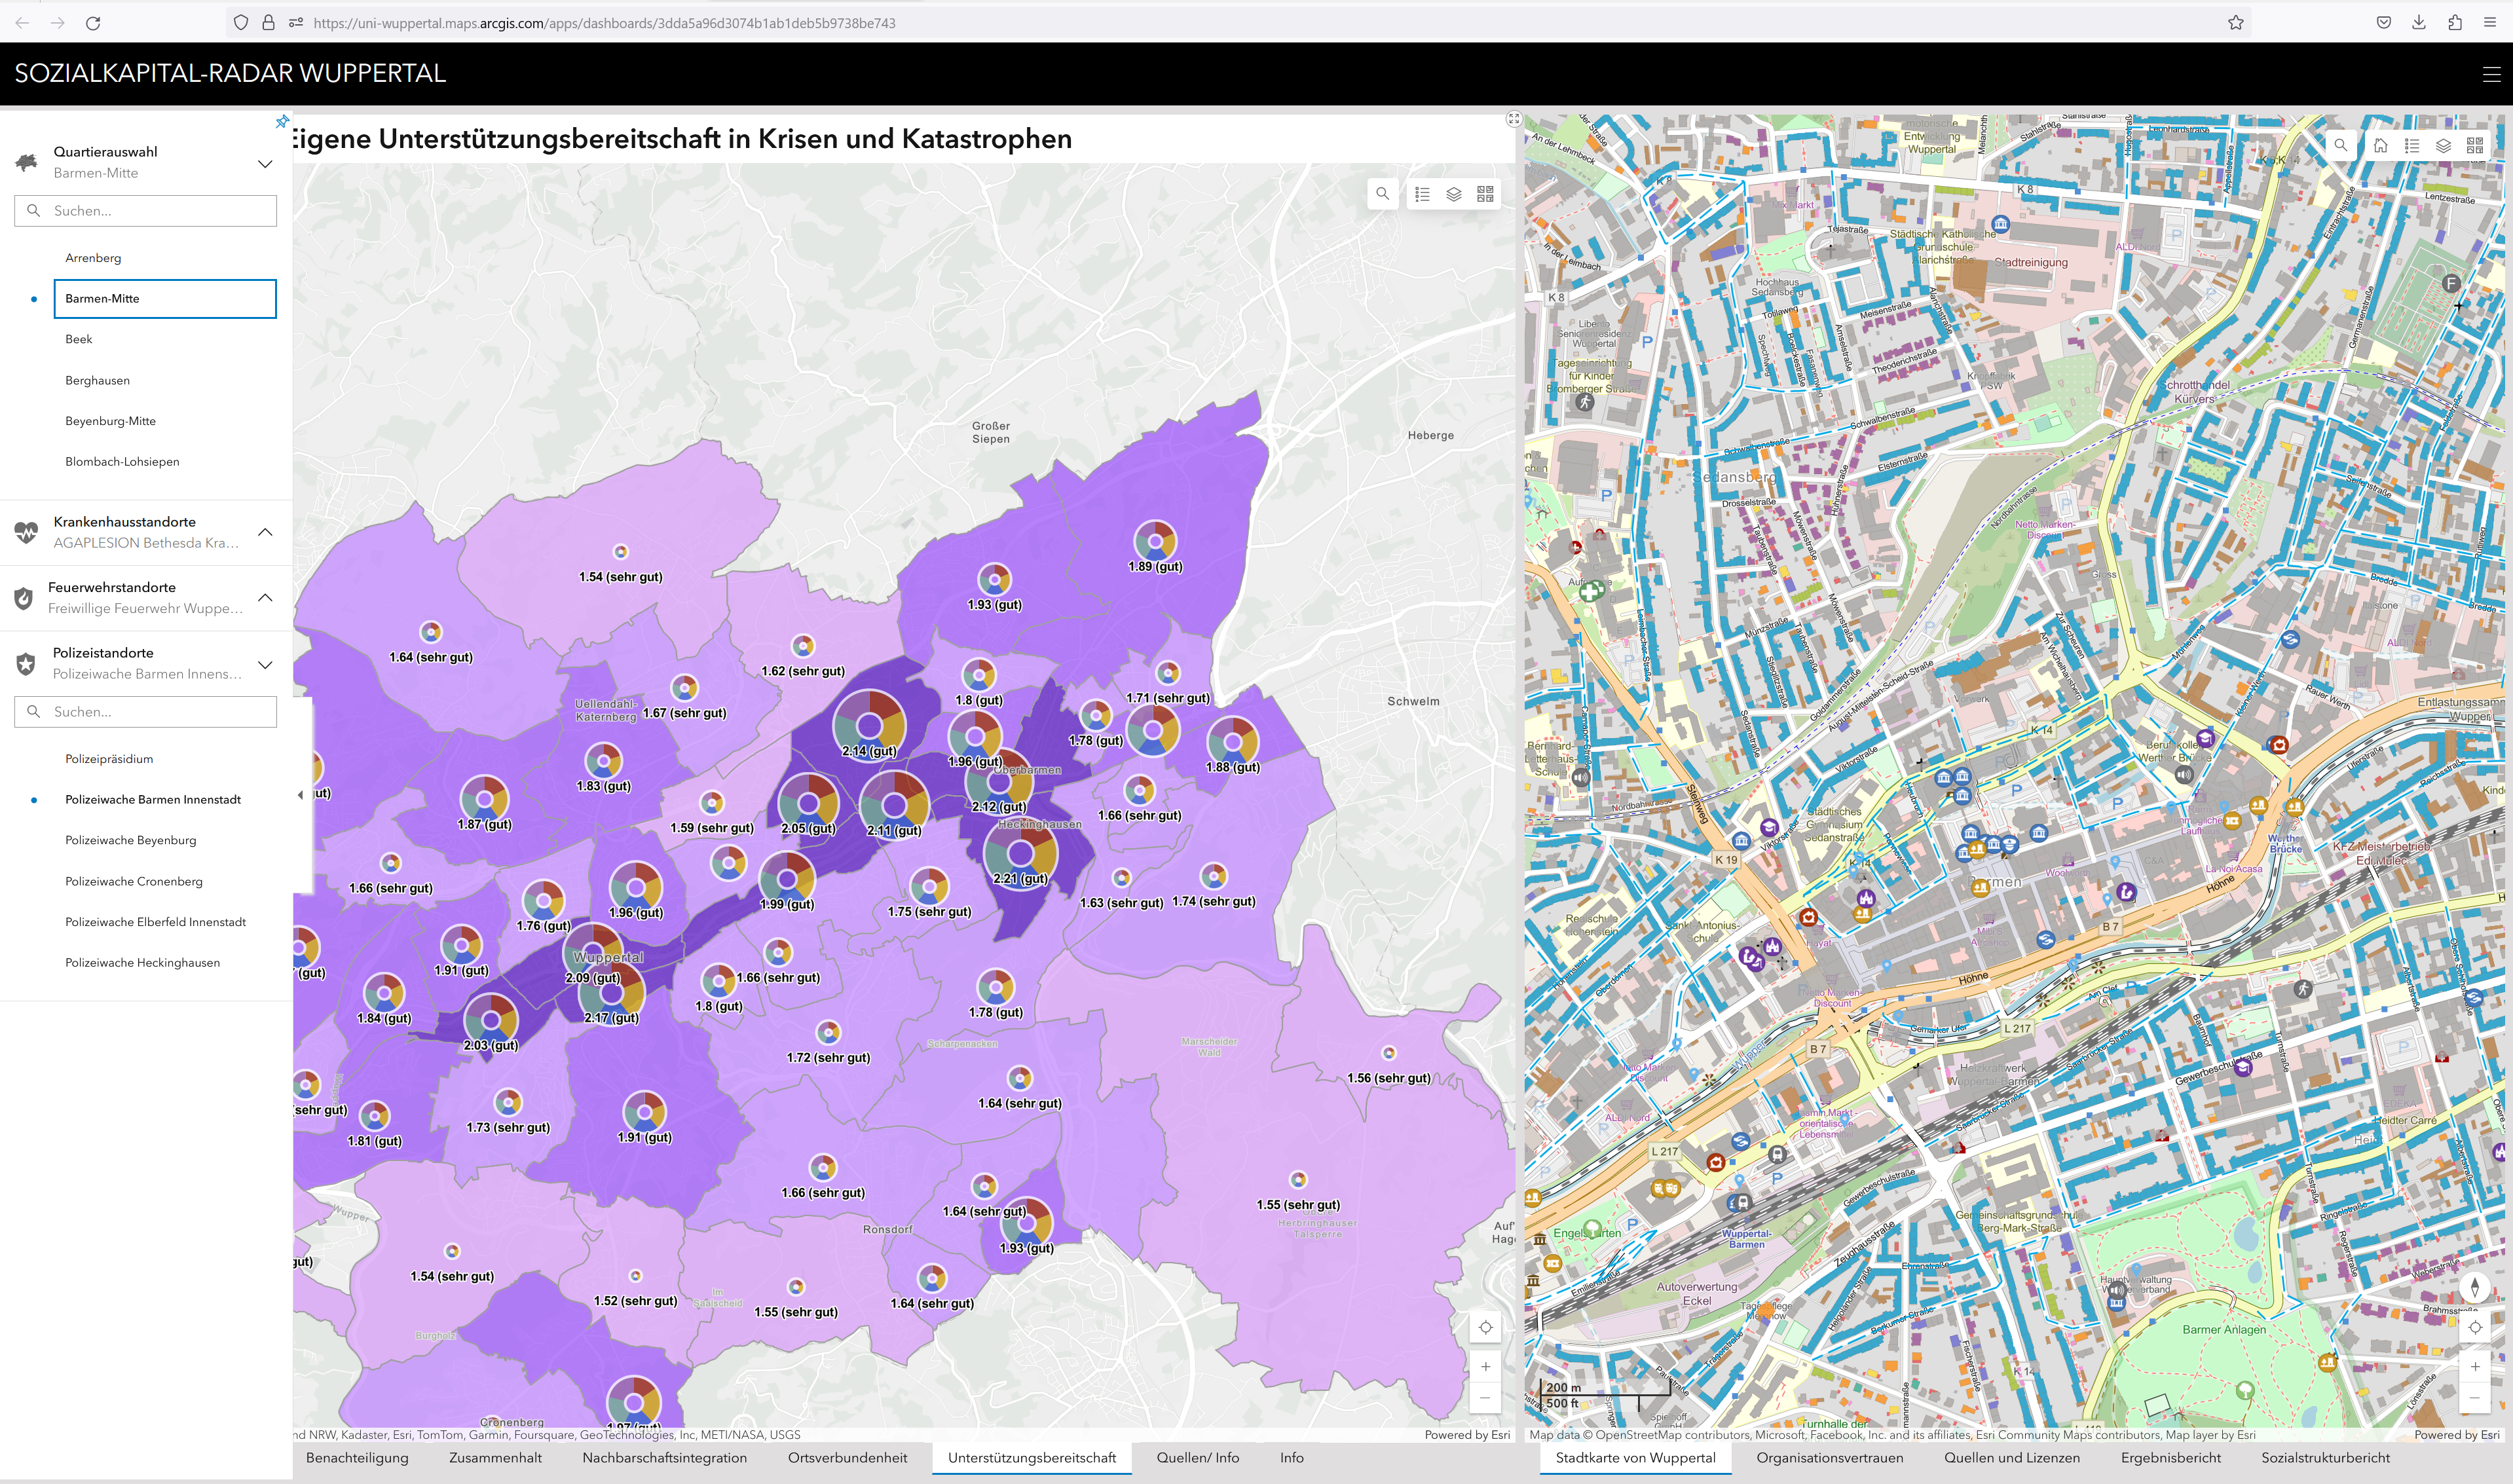Viewport: 2513px width, 1484px height.
Task: Open layers list on the choropleth map
Action: click(1454, 194)
